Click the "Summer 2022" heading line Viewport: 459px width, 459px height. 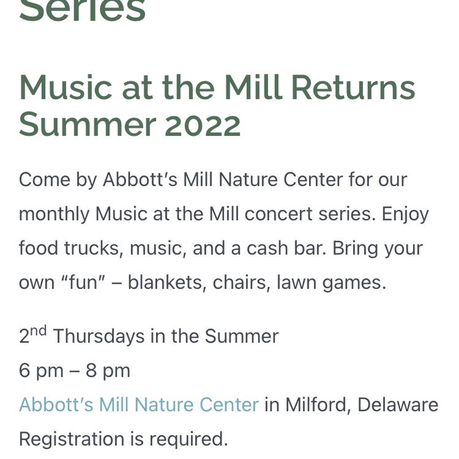(x=129, y=125)
